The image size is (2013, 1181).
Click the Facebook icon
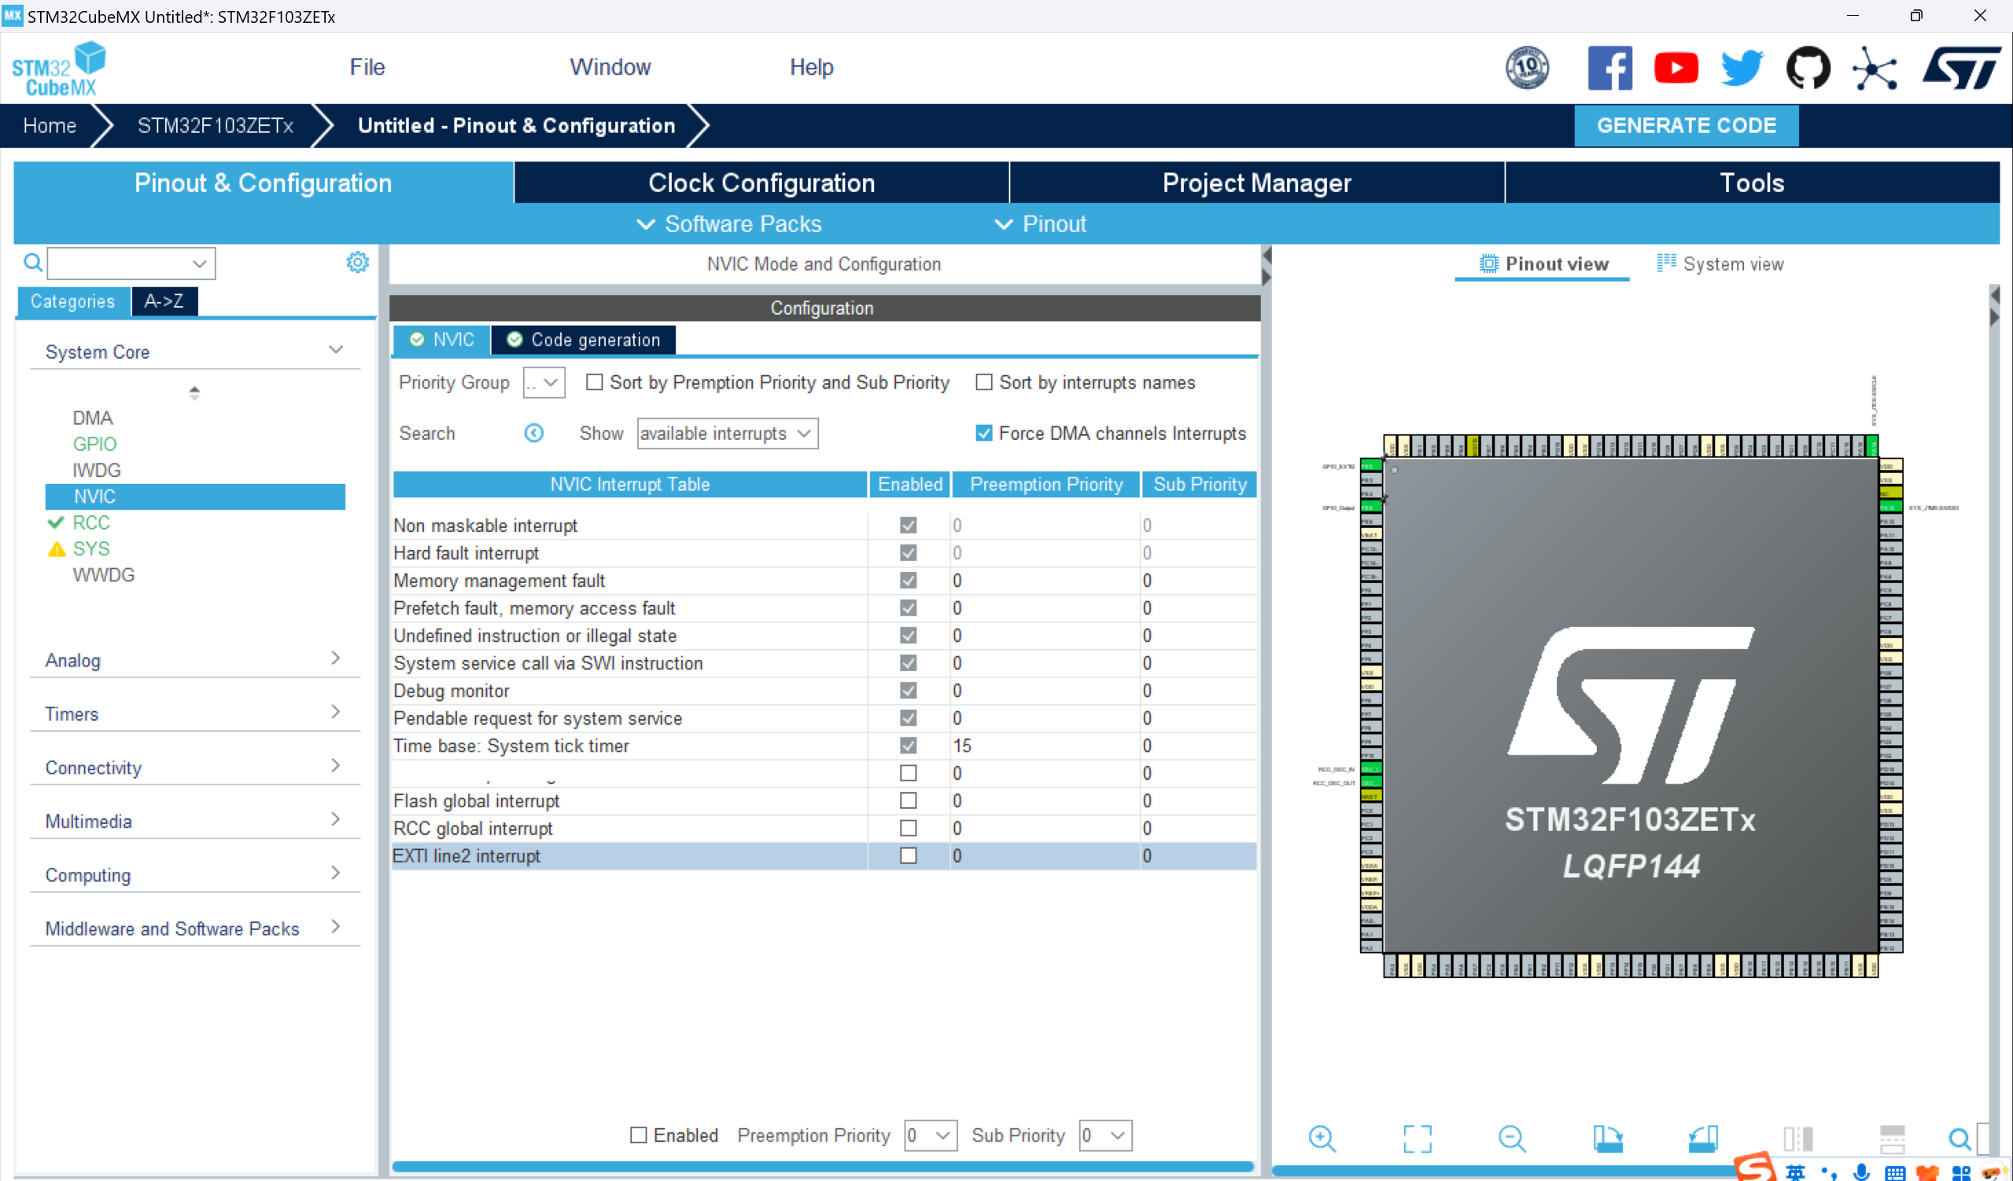[x=1609, y=68]
